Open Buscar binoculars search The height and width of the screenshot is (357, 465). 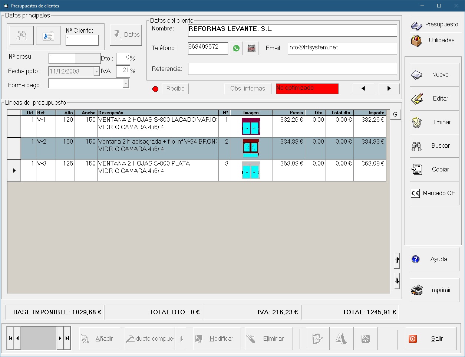[x=434, y=146]
